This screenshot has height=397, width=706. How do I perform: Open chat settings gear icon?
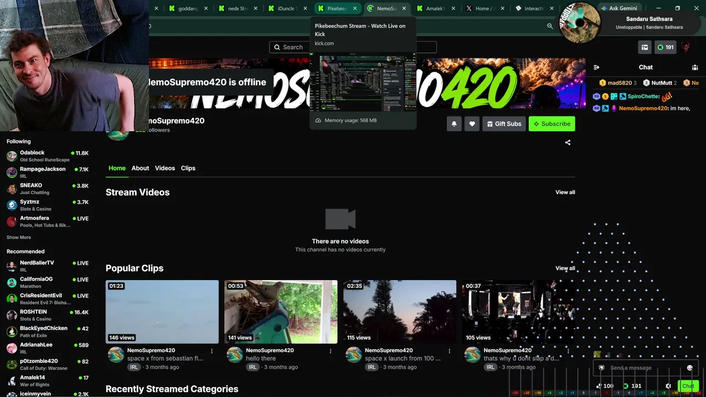coord(668,386)
